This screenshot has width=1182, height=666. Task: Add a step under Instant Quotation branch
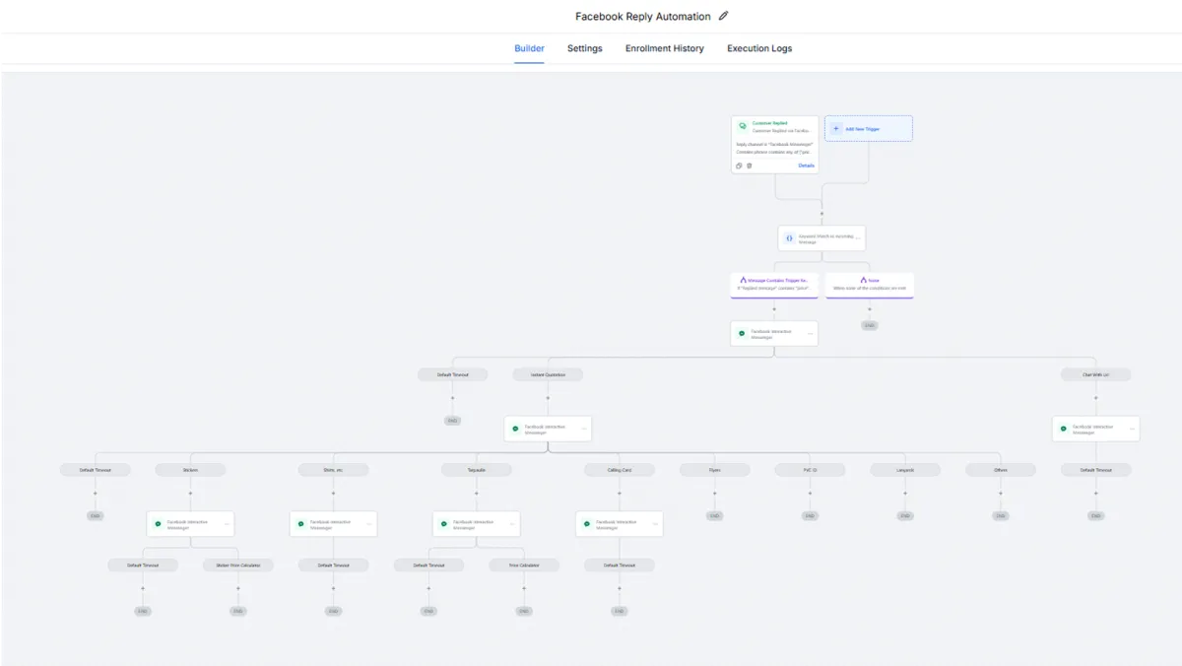(548, 398)
